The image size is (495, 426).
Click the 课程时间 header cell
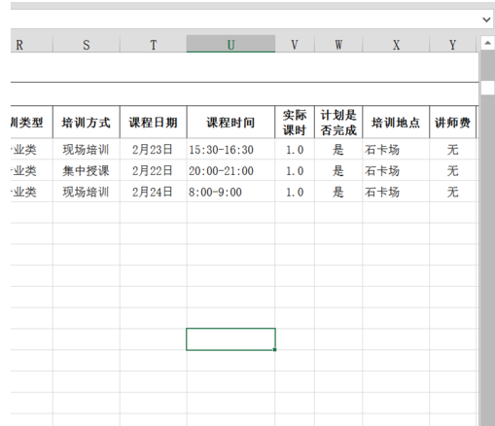click(x=230, y=123)
